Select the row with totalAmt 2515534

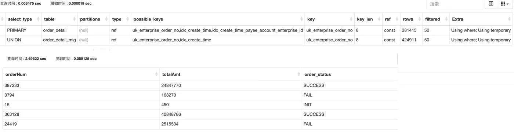200,124
